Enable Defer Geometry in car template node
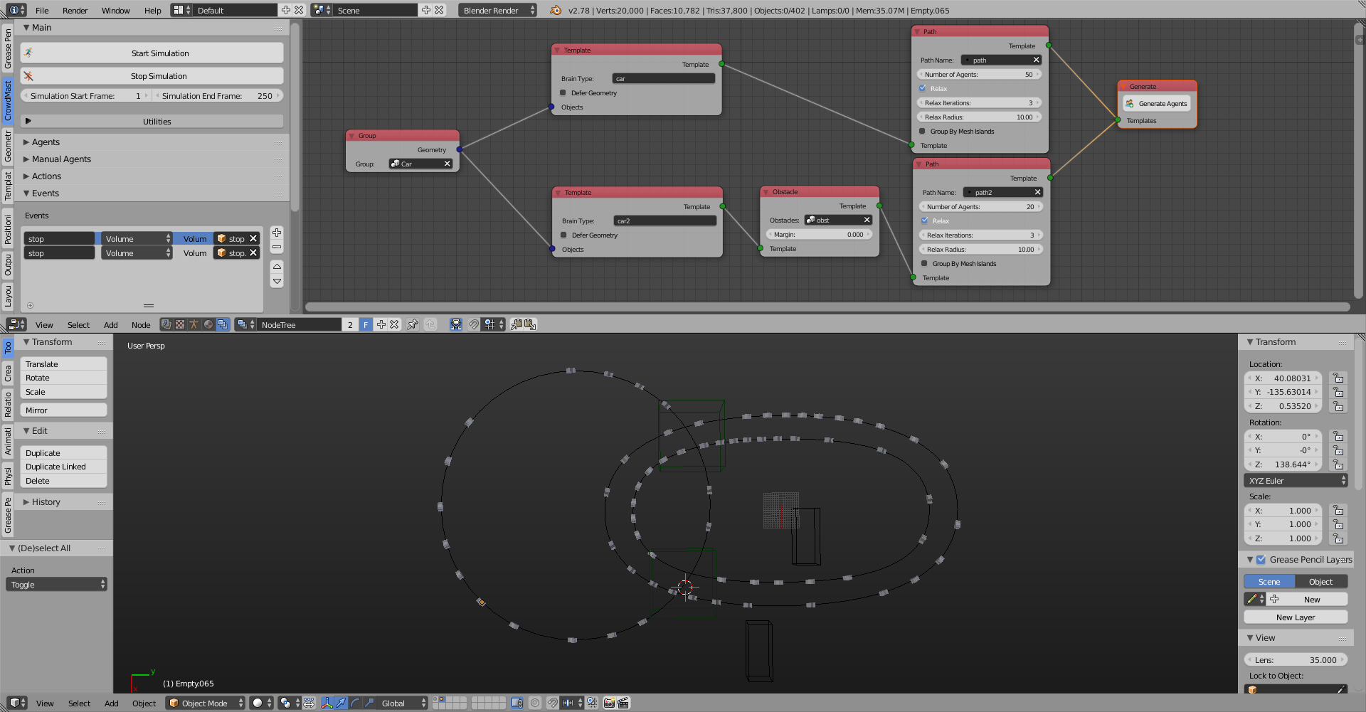The image size is (1366, 712). [x=563, y=93]
